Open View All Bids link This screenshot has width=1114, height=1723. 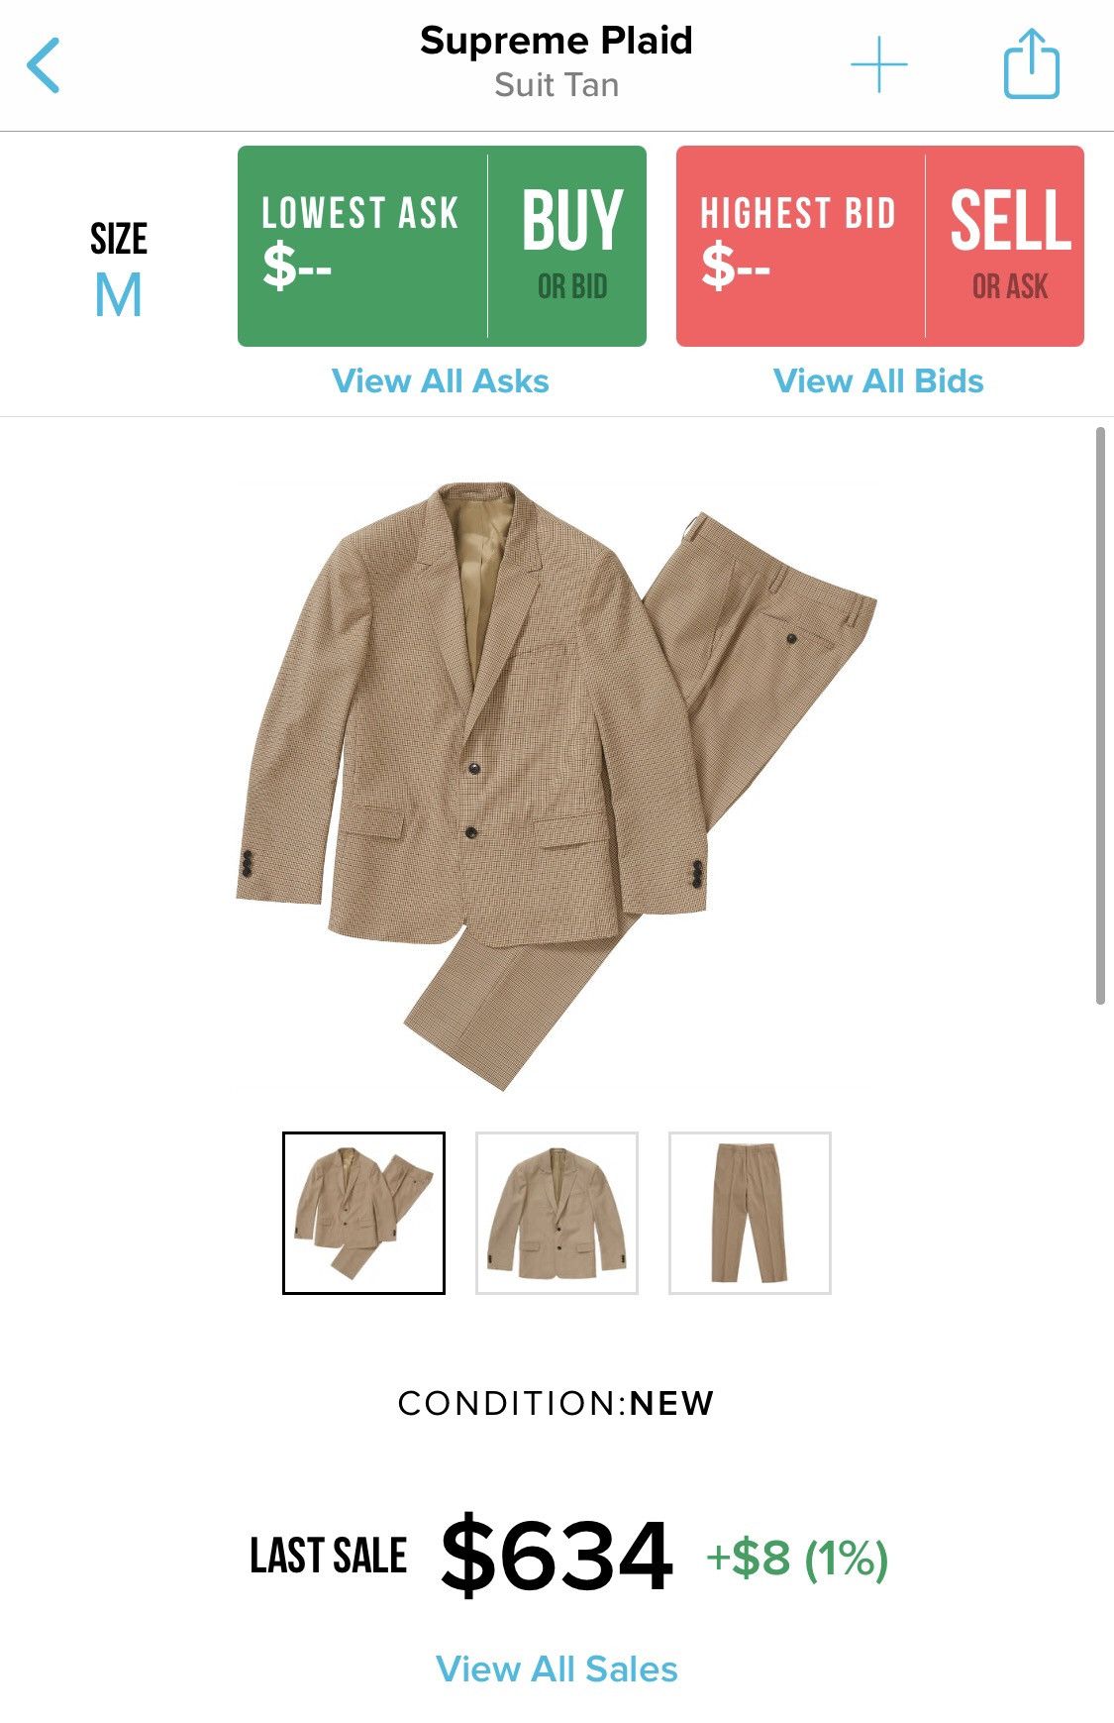pos(878,381)
